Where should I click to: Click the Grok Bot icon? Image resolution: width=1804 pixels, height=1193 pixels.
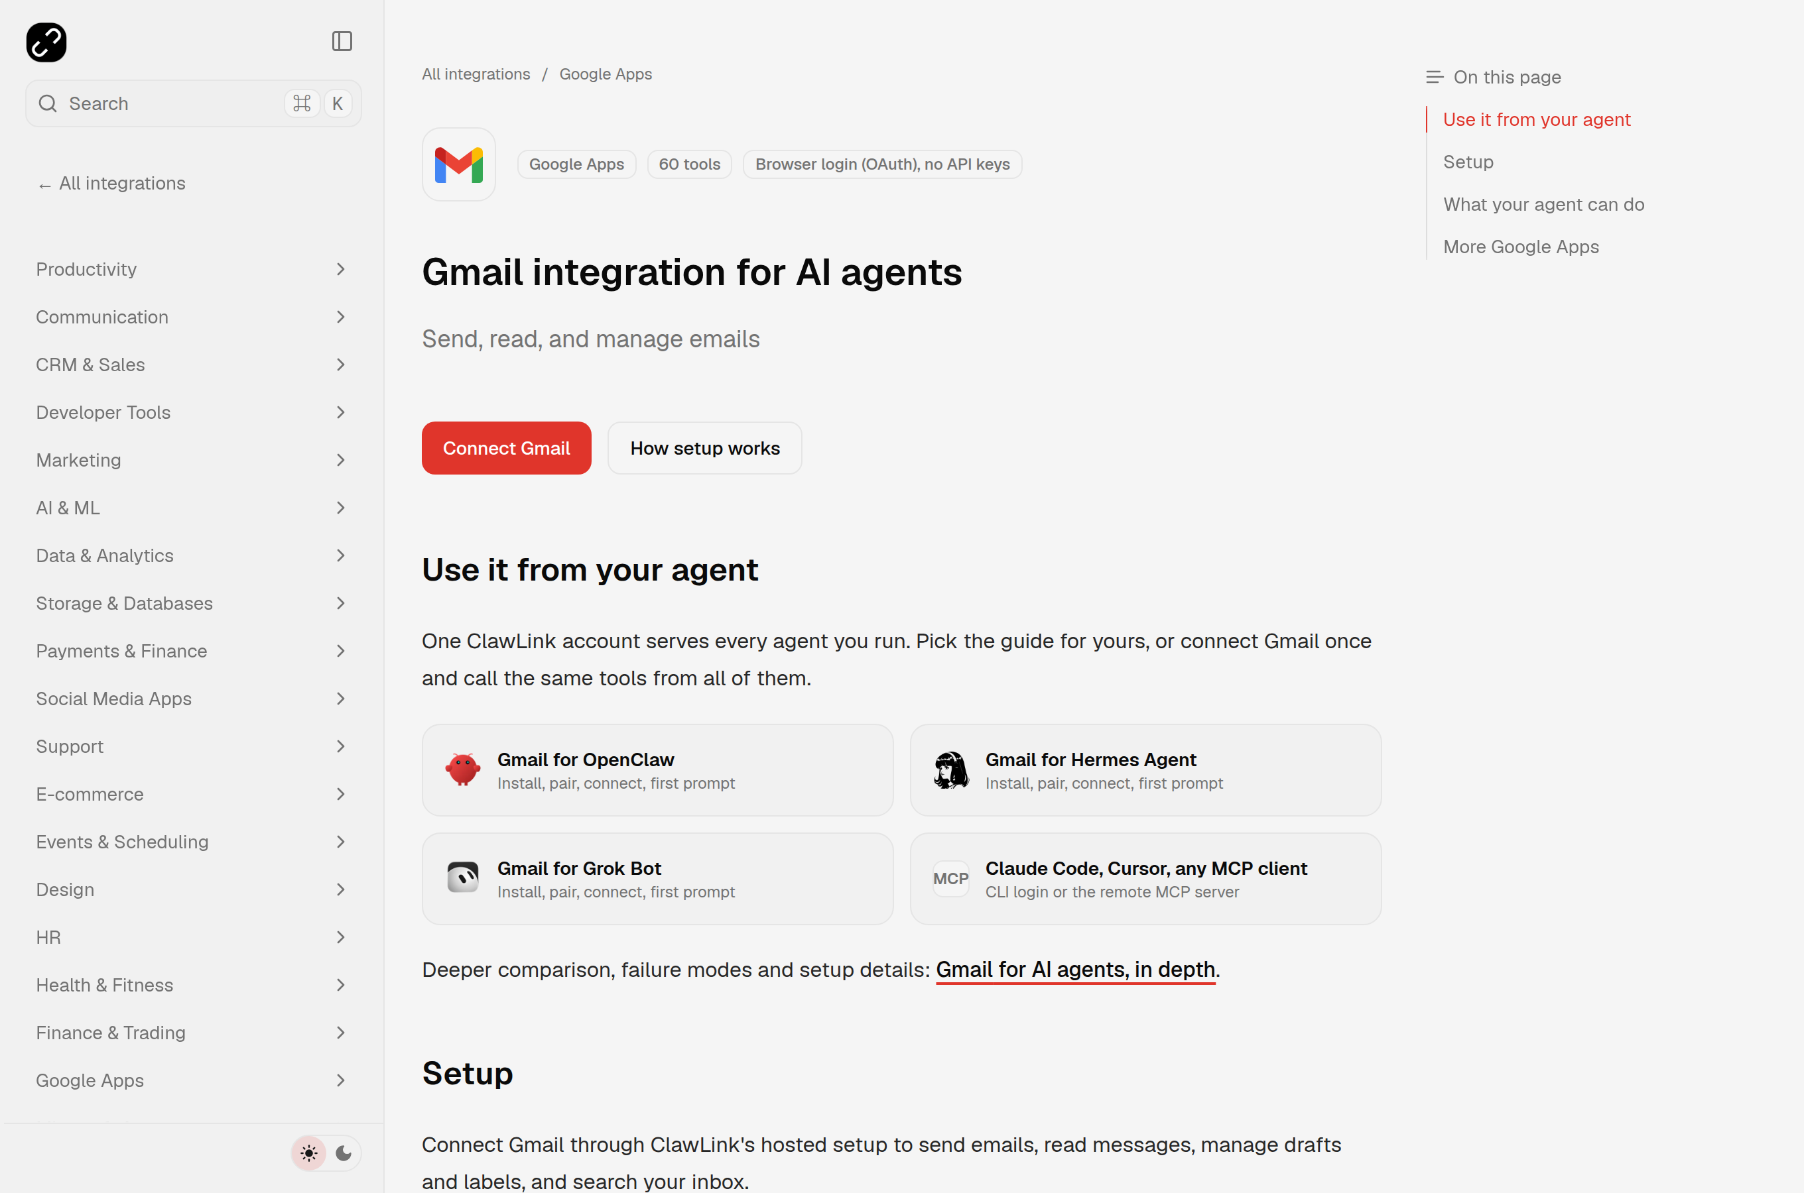[463, 878]
